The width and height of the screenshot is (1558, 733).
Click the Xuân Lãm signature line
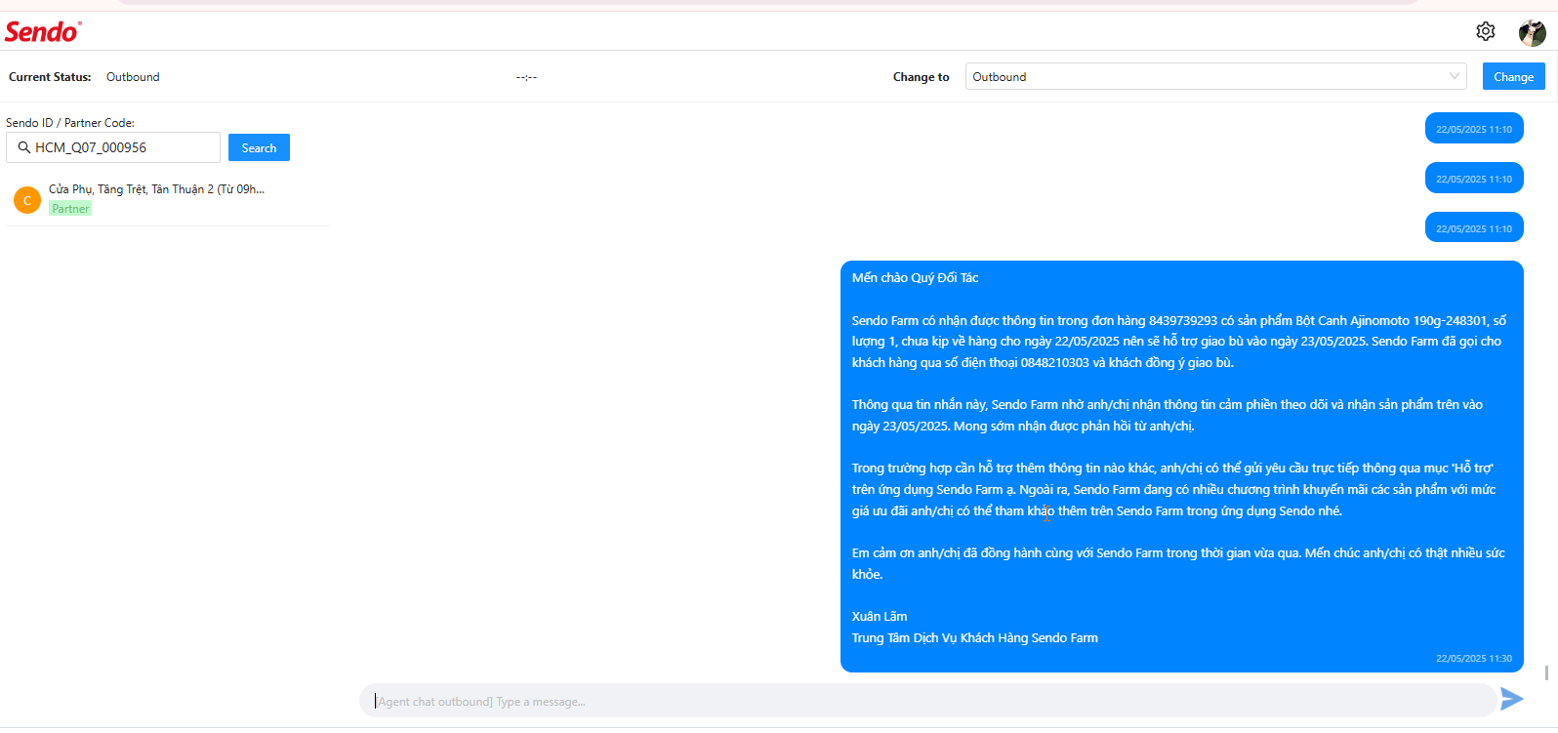click(880, 617)
